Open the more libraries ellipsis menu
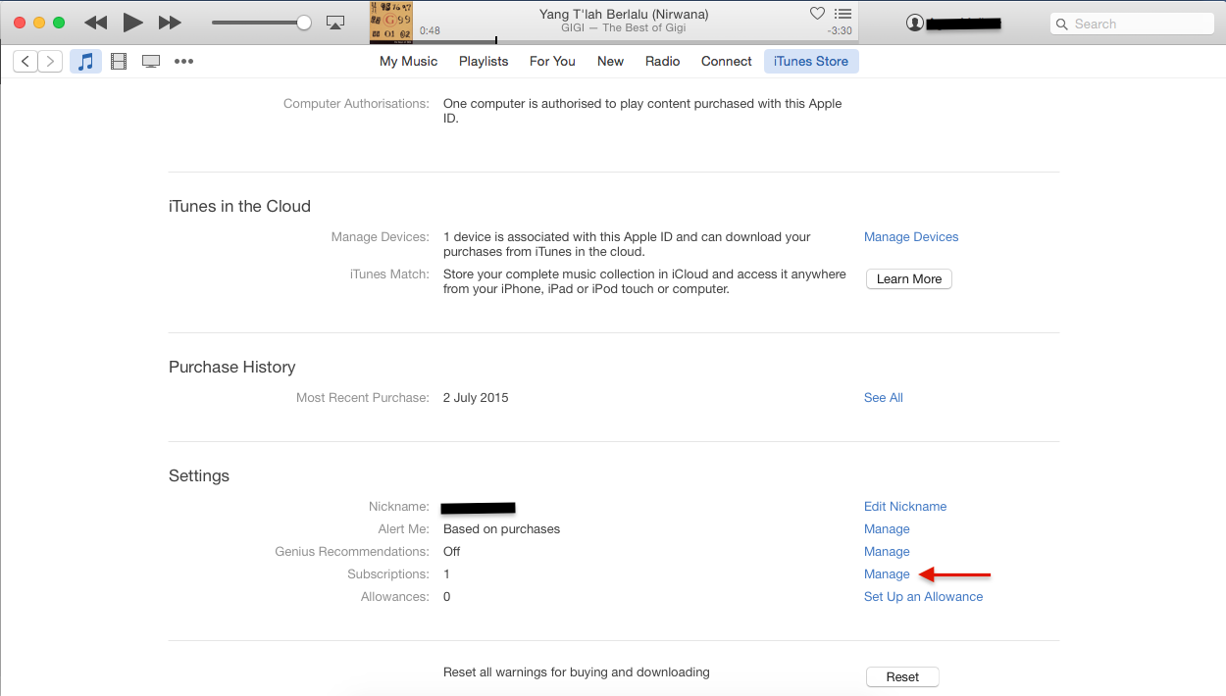This screenshot has width=1226, height=696. pos(183,62)
